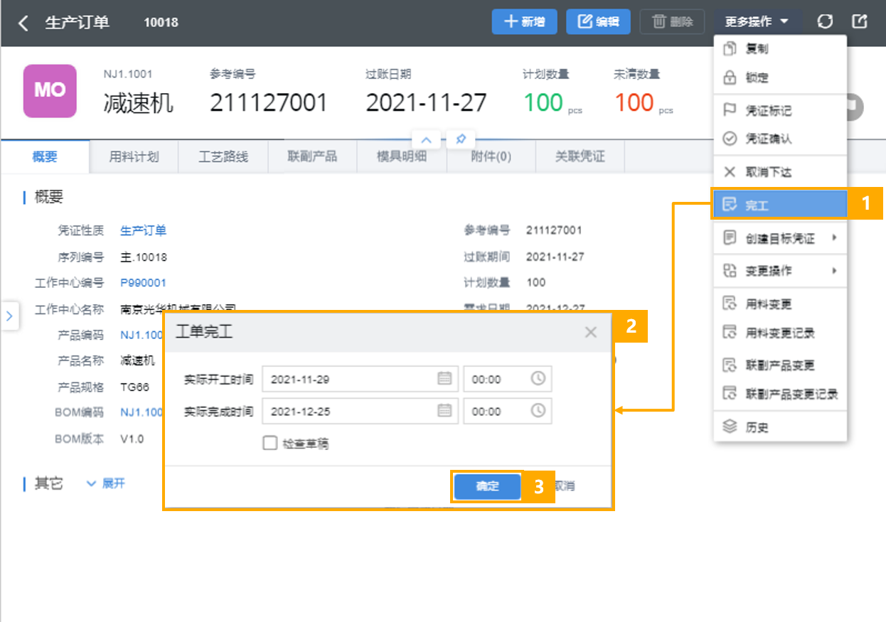Select 历史 menu entry
Image resolution: width=886 pixels, height=622 pixels.
coord(780,427)
